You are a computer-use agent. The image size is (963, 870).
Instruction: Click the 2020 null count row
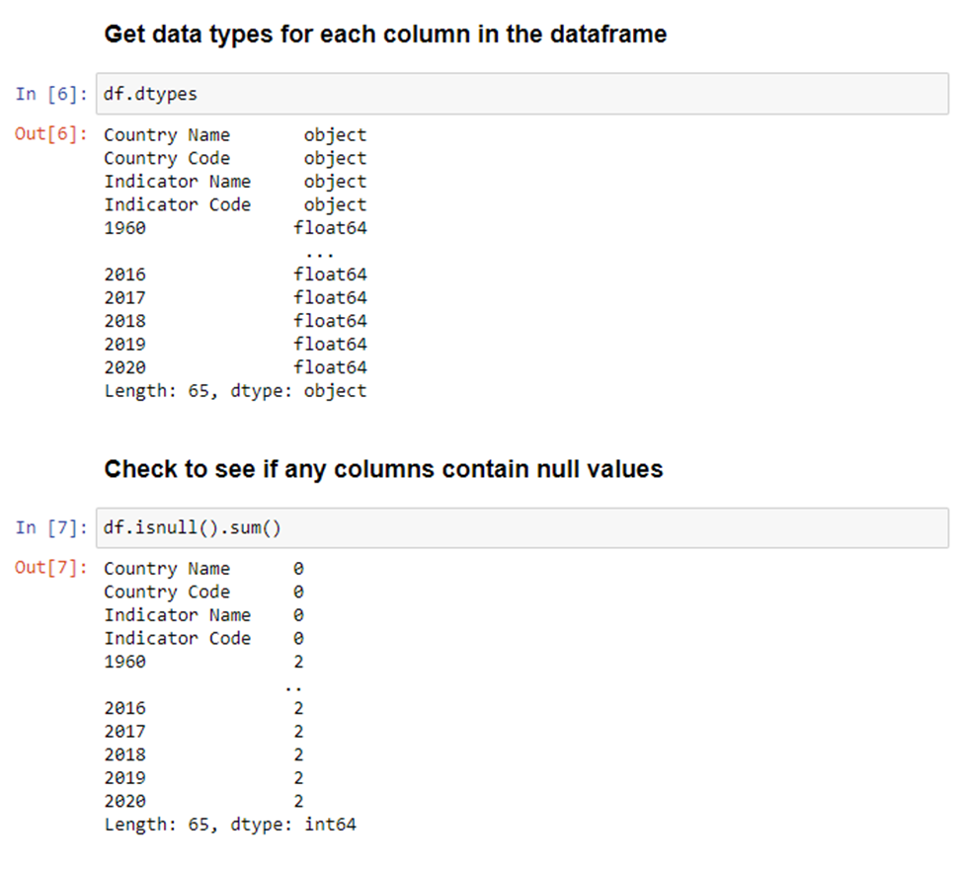point(203,801)
